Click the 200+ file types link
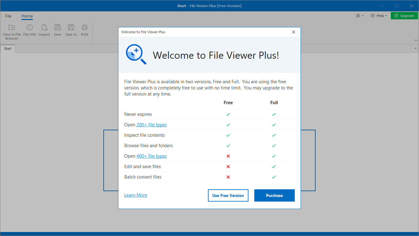Image resolution: width=419 pixels, height=236 pixels. pos(152,125)
